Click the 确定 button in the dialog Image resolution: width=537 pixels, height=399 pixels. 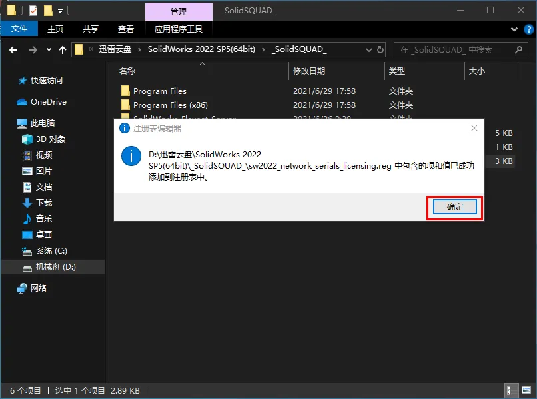[454, 207]
